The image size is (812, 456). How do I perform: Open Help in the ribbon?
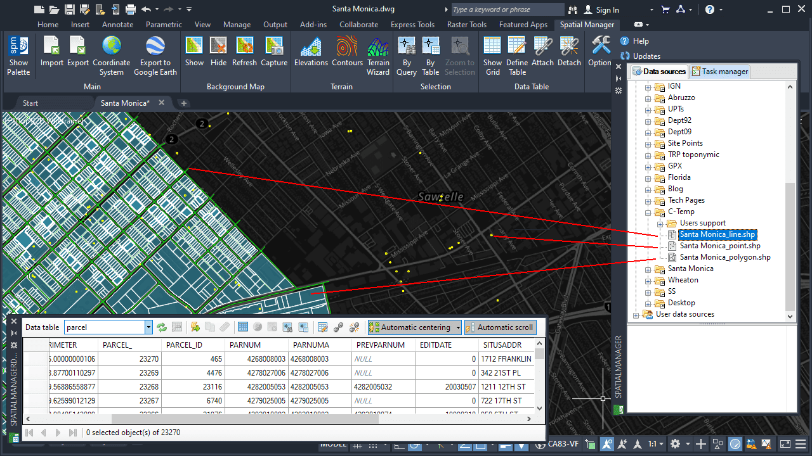635,41
